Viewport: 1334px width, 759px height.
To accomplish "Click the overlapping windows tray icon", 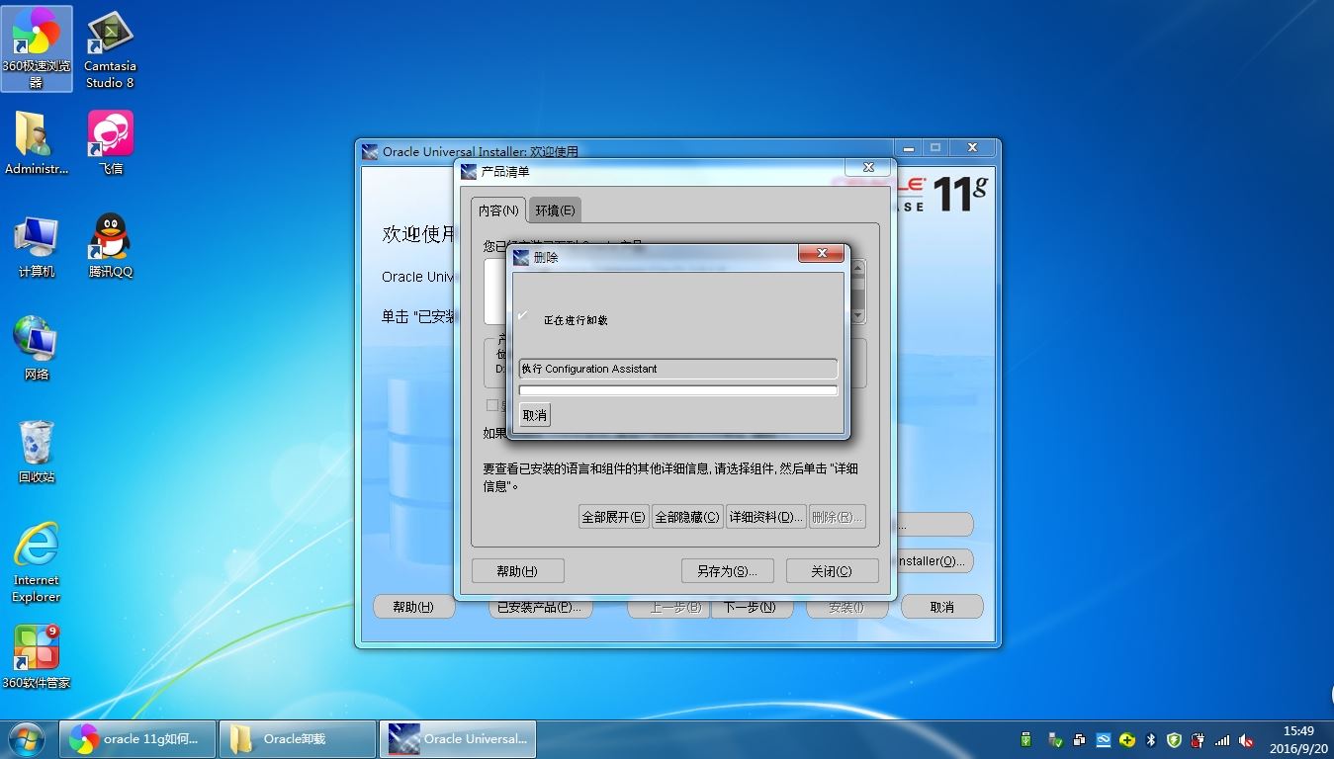I will [x=1079, y=739].
